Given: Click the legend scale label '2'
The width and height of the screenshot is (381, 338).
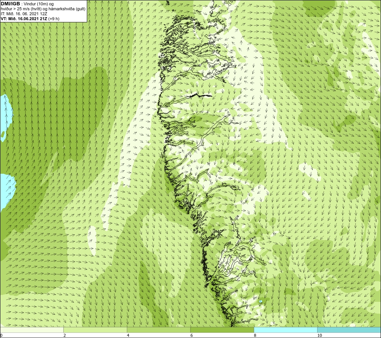Looking at the screenshot, I should pos(65,336).
